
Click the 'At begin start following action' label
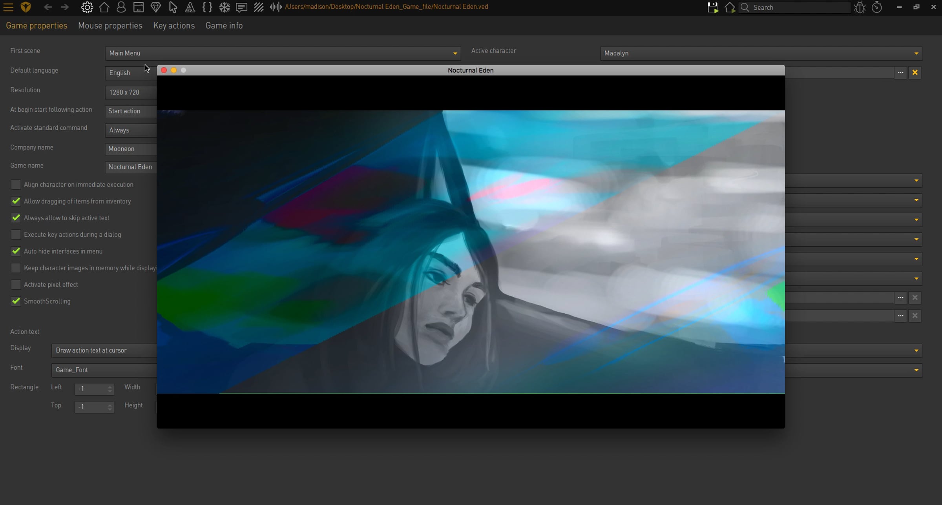[51, 110]
